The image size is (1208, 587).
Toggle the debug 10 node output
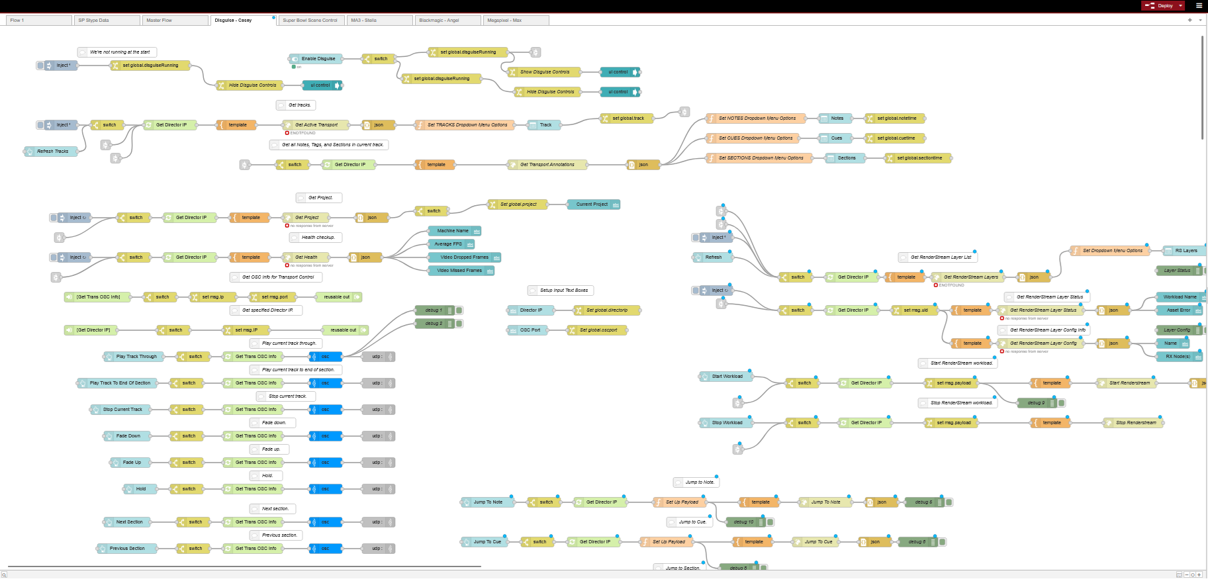[770, 522]
